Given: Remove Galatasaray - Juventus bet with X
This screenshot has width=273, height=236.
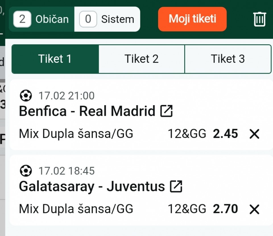Looking at the screenshot, I should [x=254, y=210].
